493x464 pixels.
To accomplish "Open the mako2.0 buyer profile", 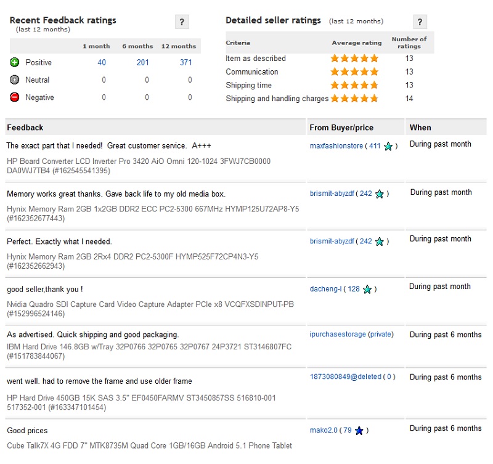I will (x=324, y=430).
